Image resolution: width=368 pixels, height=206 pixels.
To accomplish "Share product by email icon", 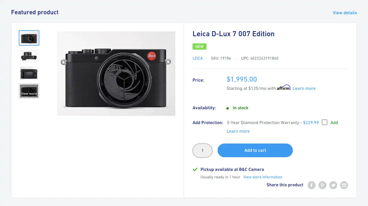I will click(344, 185).
